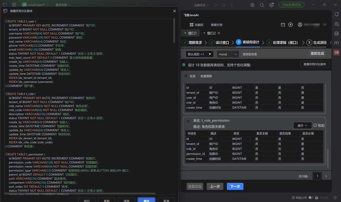The height and width of the screenshot is (202, 341).
Task: Click the 查看总览 button
Action: [x=195, y=186]
